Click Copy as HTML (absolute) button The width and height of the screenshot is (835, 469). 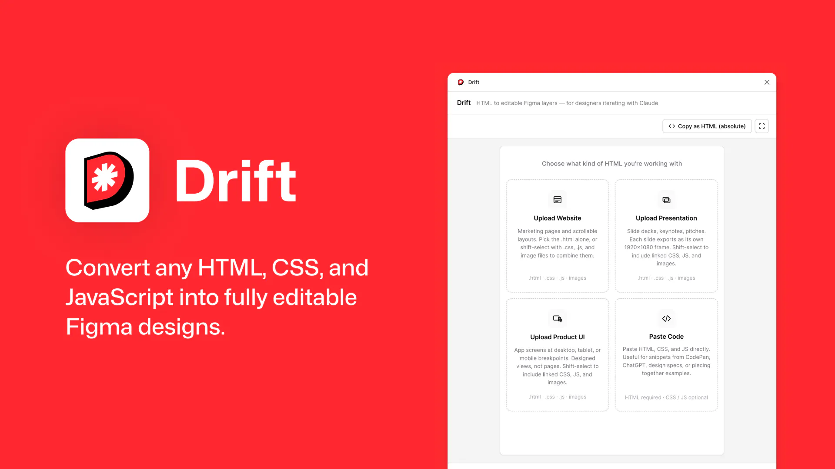(707, 126)
